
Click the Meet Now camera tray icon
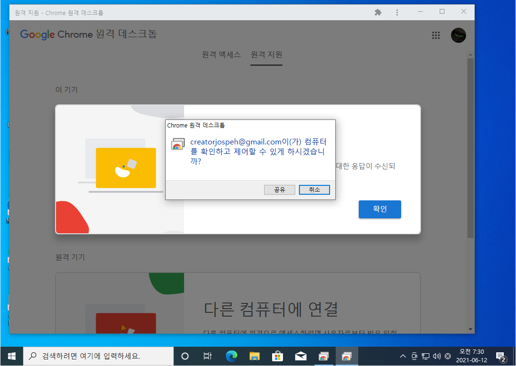tap(414, 356)
